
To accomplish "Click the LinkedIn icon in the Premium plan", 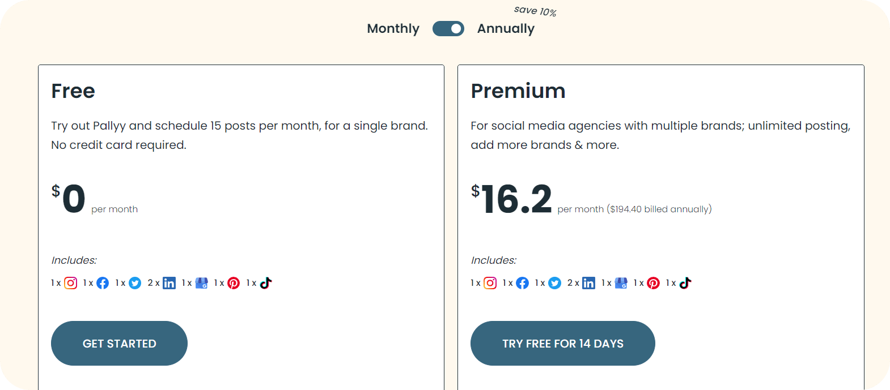I will (588, 283).
